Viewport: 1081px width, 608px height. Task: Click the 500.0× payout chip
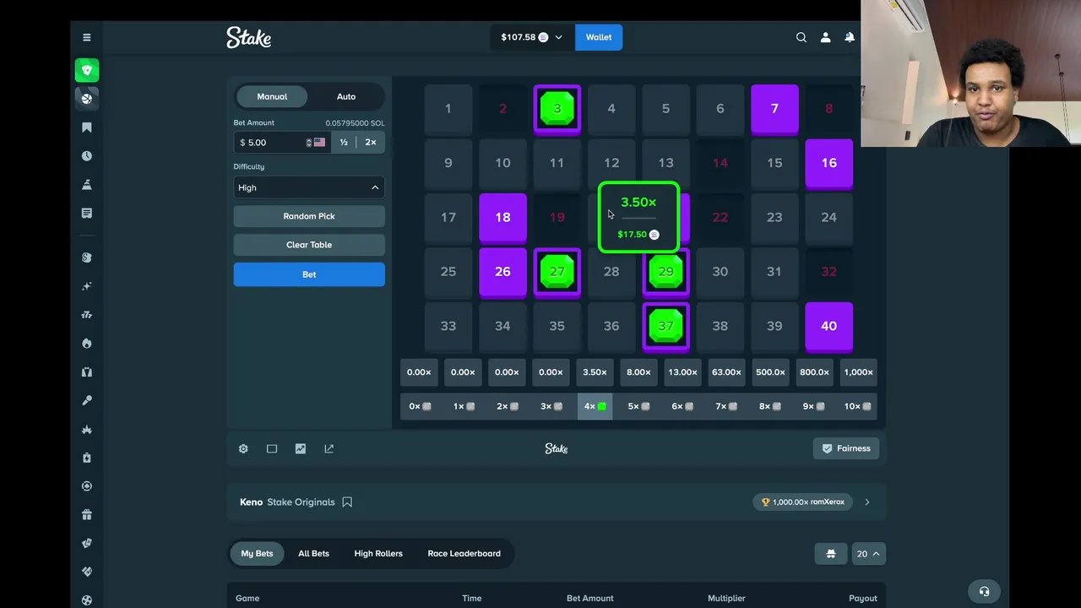[770, 372]
